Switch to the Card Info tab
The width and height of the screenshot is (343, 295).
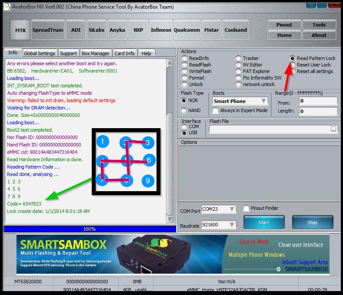coord(124,53)
